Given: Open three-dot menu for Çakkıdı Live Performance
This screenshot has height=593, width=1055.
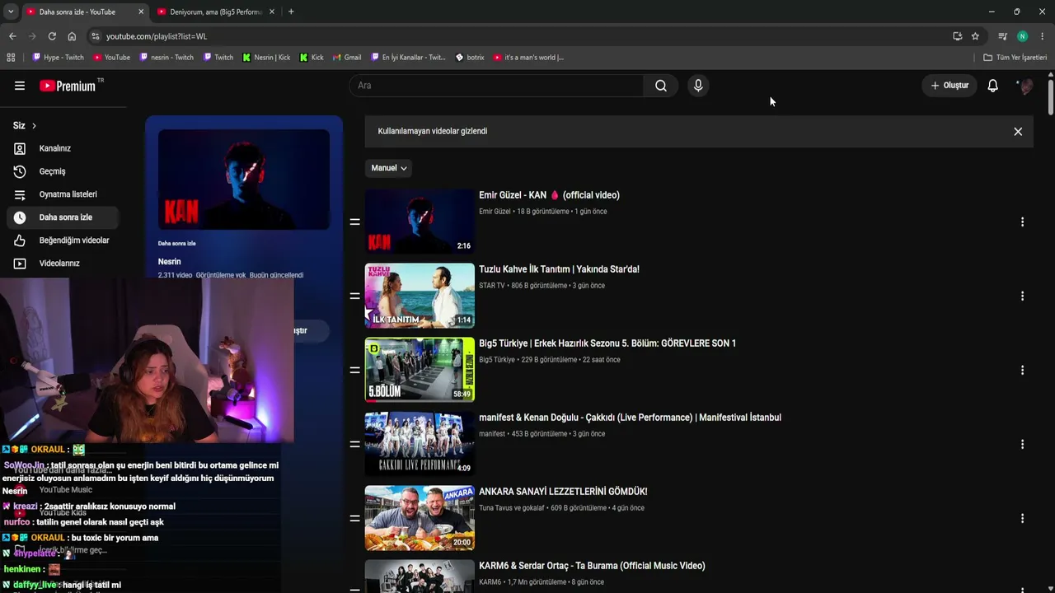Looking at the screenshot, I should click(x=1022, y=444).
